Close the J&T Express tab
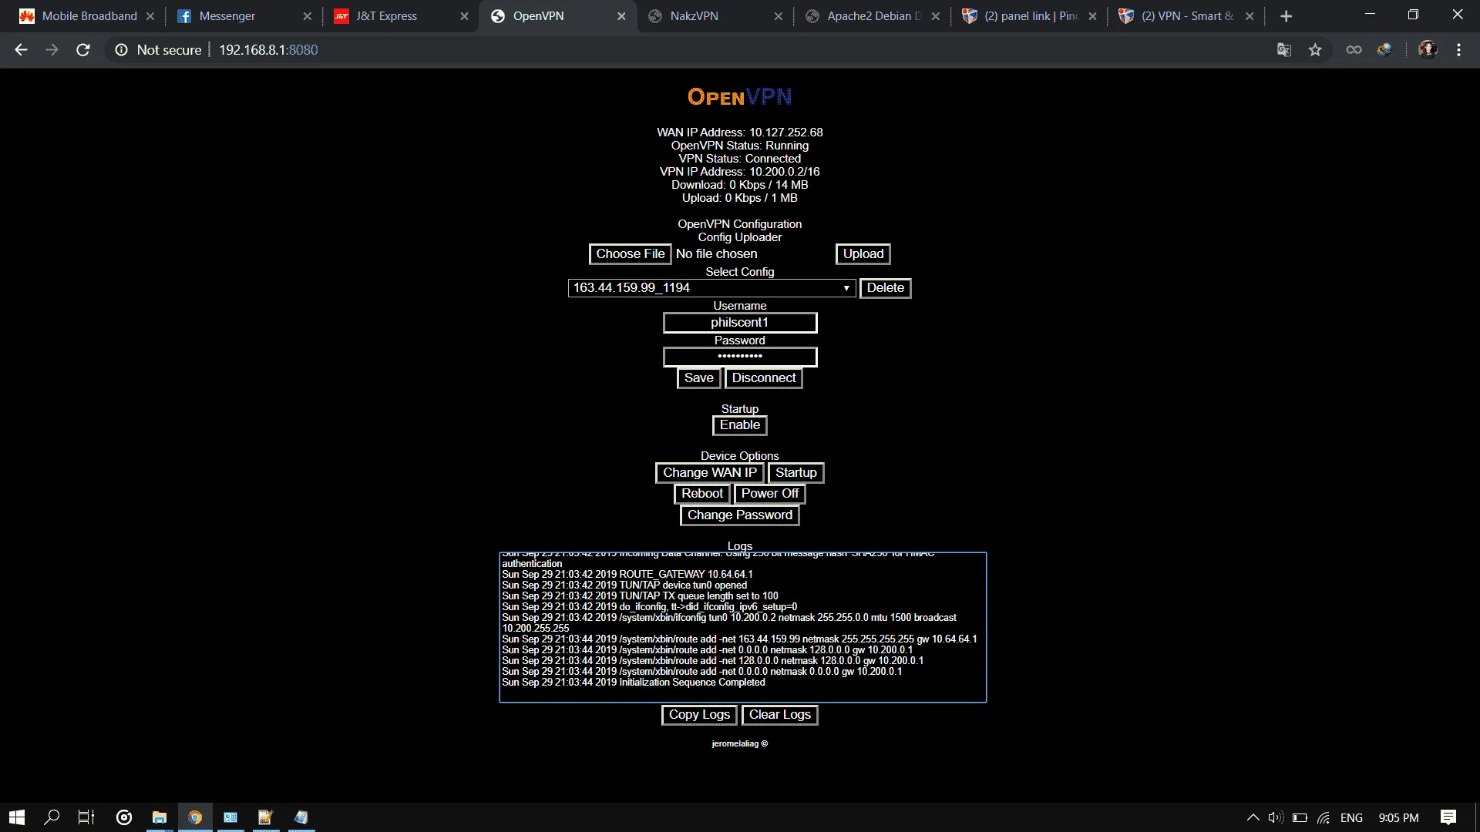Viewport: 1480px width, 832px height. (x=464, y=16)
